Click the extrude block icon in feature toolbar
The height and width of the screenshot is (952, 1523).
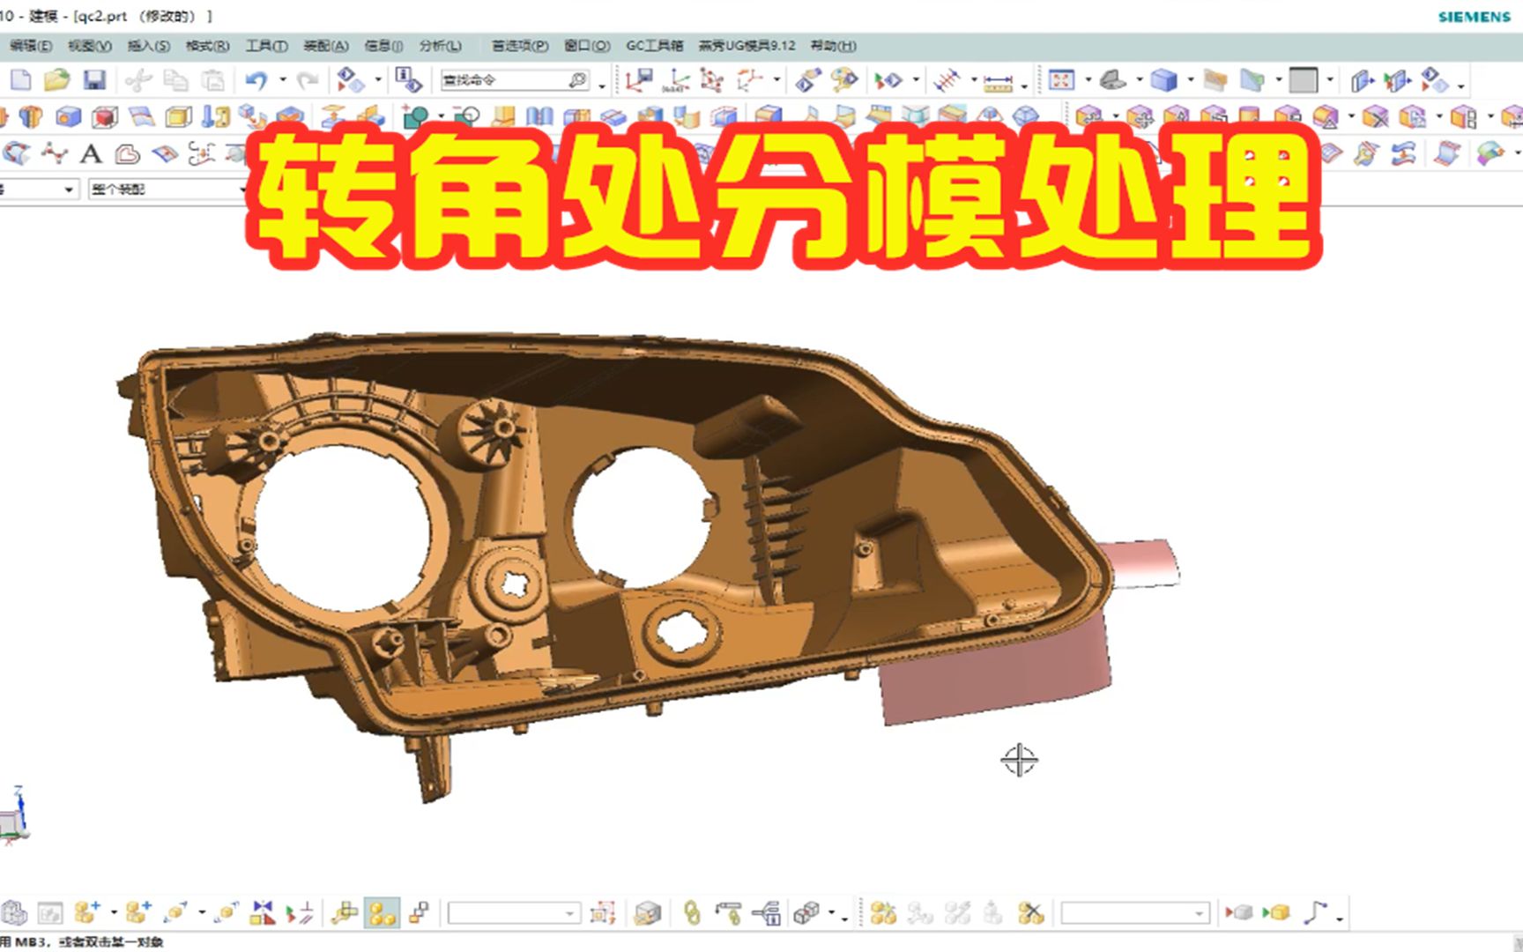(68, 116)
